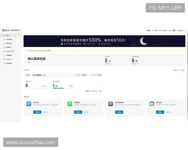Click blue button under software customization card
This screenshot has height=150, width=188.
[160, 112]
